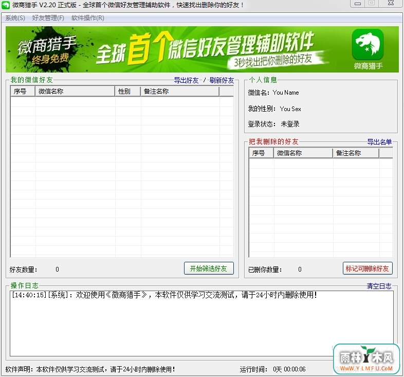Click the 清空日志 link
The image size is (404, 377).
tap(379, 286)
